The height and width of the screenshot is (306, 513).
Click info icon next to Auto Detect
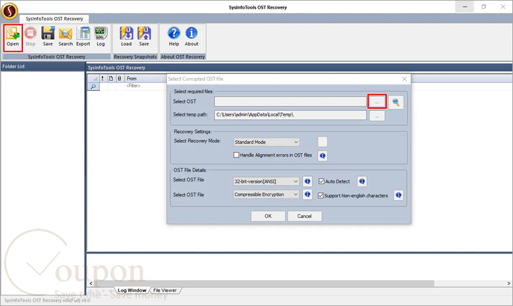click(362, 181)
